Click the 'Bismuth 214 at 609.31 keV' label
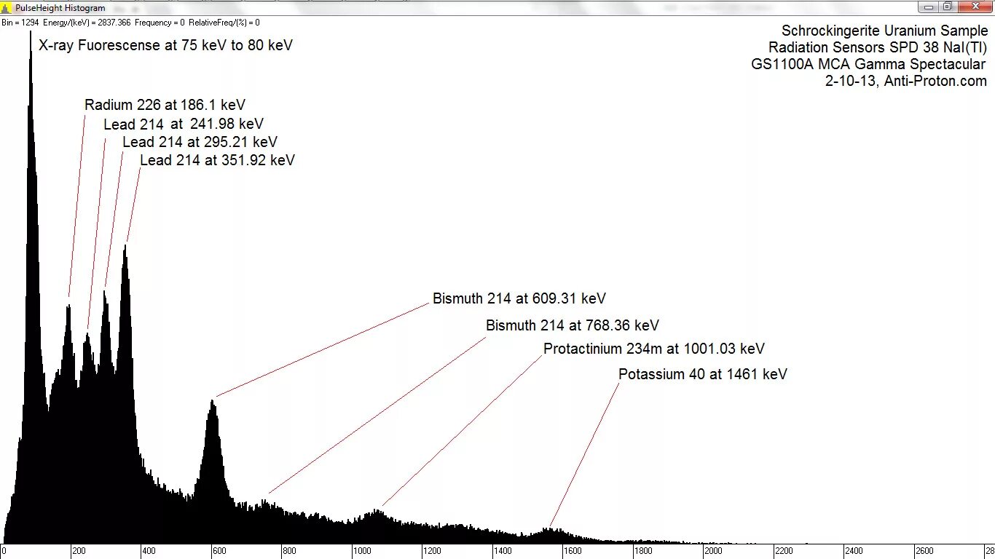The width and height of the screenshot is (995, 559). 519,298
